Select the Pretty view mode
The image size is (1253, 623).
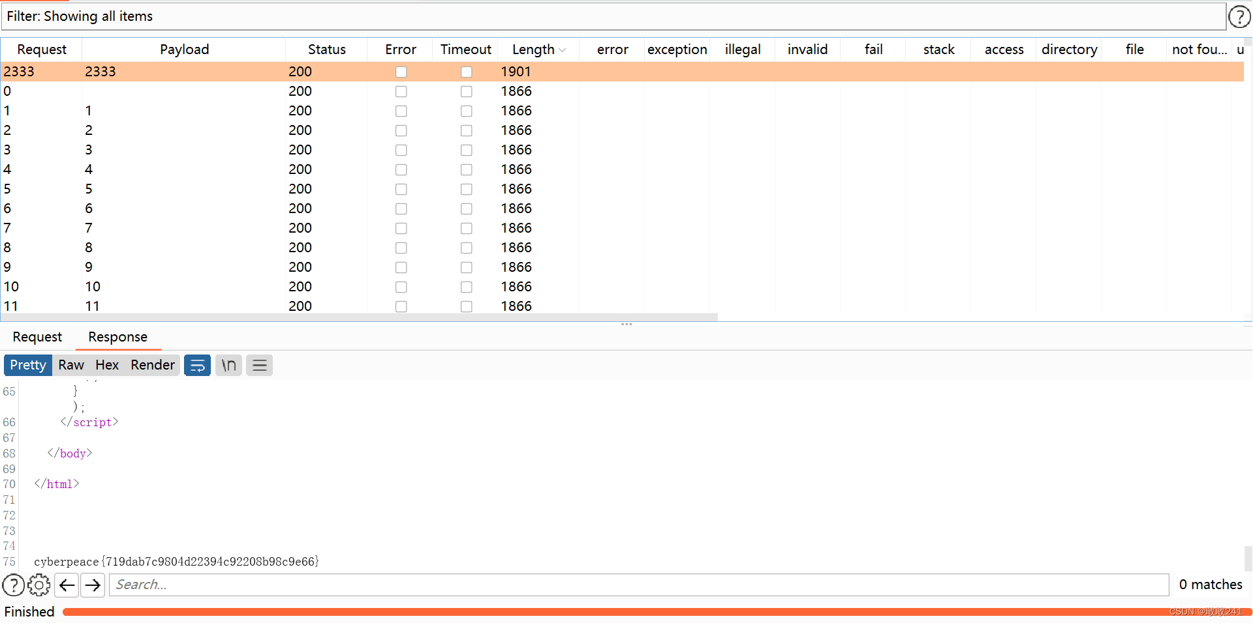pyautogui.click(x=28, y=365)
